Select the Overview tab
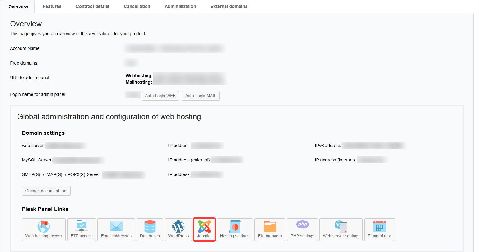The height and width of the screenshot is (252, 479). (x=18, y=7)
